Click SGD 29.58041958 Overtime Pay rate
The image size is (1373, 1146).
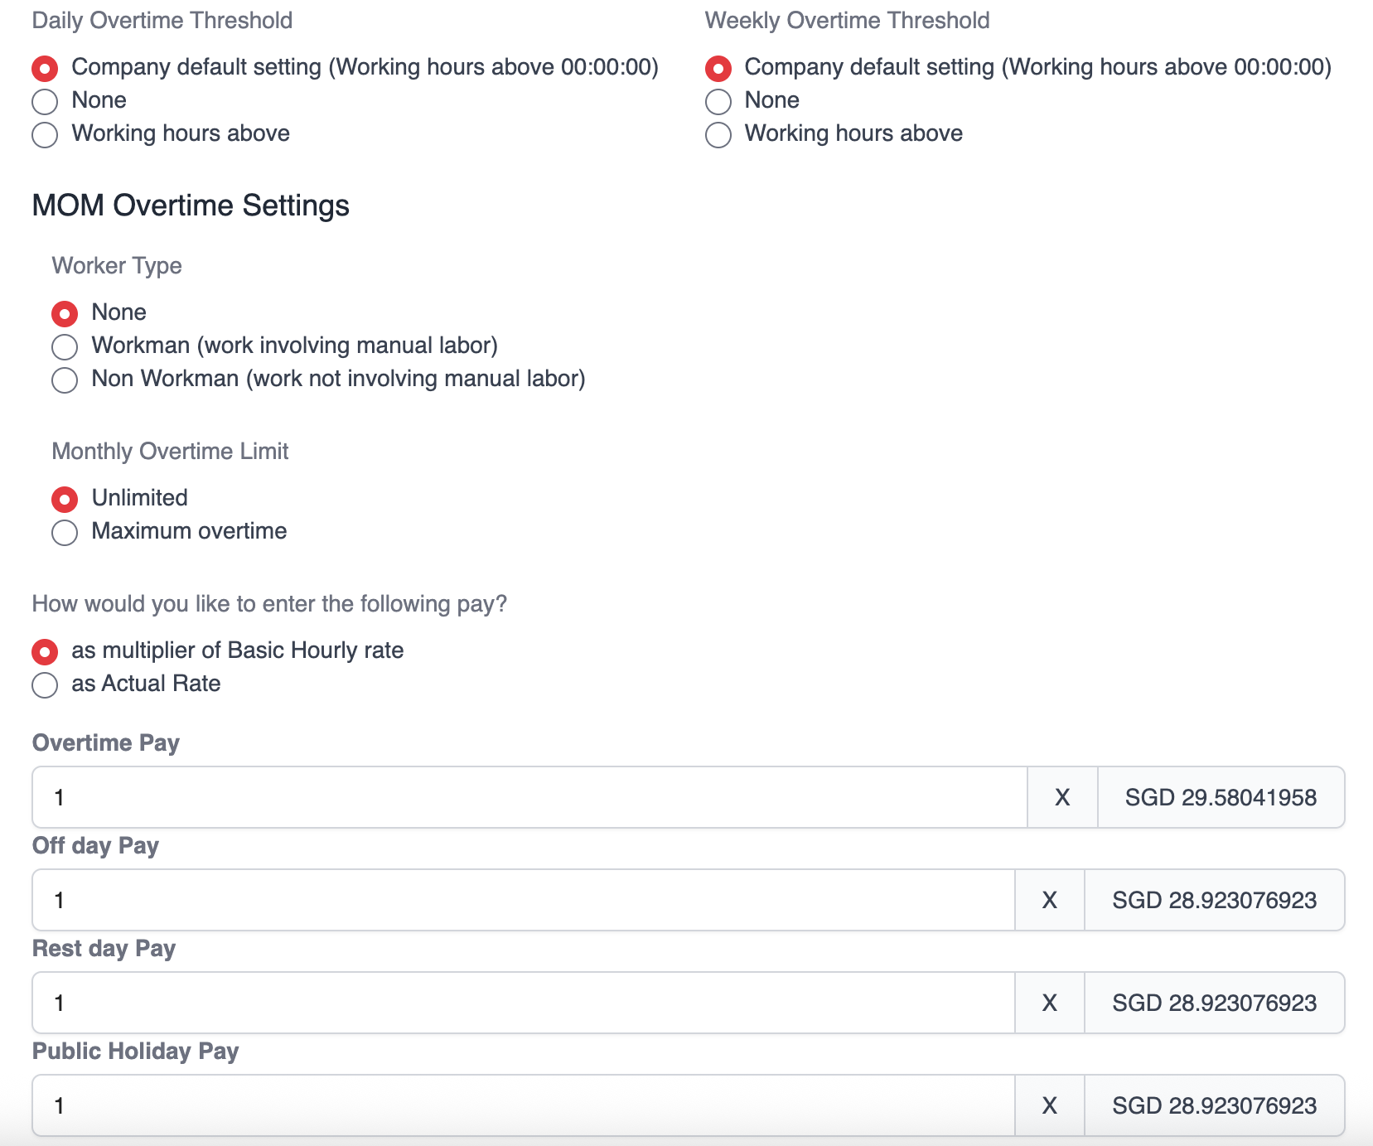(x=1221, y=797)
